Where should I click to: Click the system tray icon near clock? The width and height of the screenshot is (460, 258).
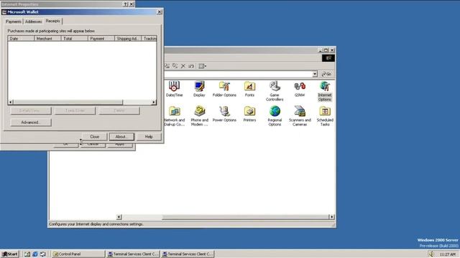pyautogui.click(x=431, y=254)
